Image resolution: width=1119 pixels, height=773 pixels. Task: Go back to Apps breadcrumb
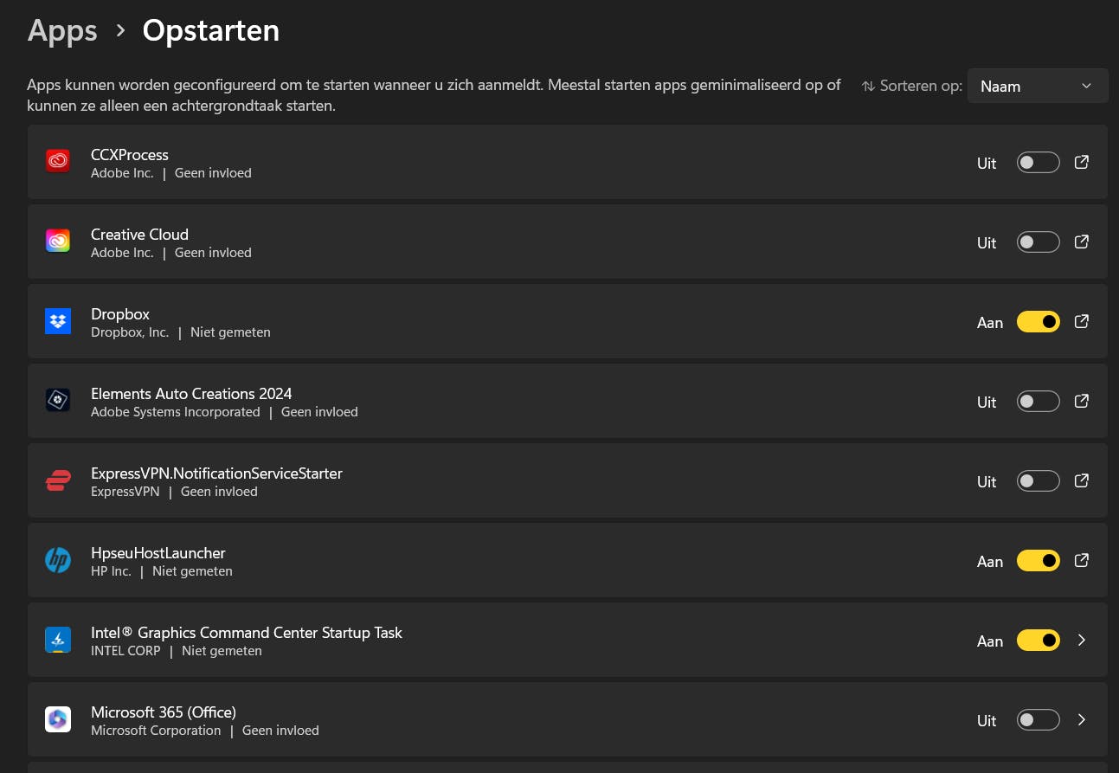coord(62,31)
